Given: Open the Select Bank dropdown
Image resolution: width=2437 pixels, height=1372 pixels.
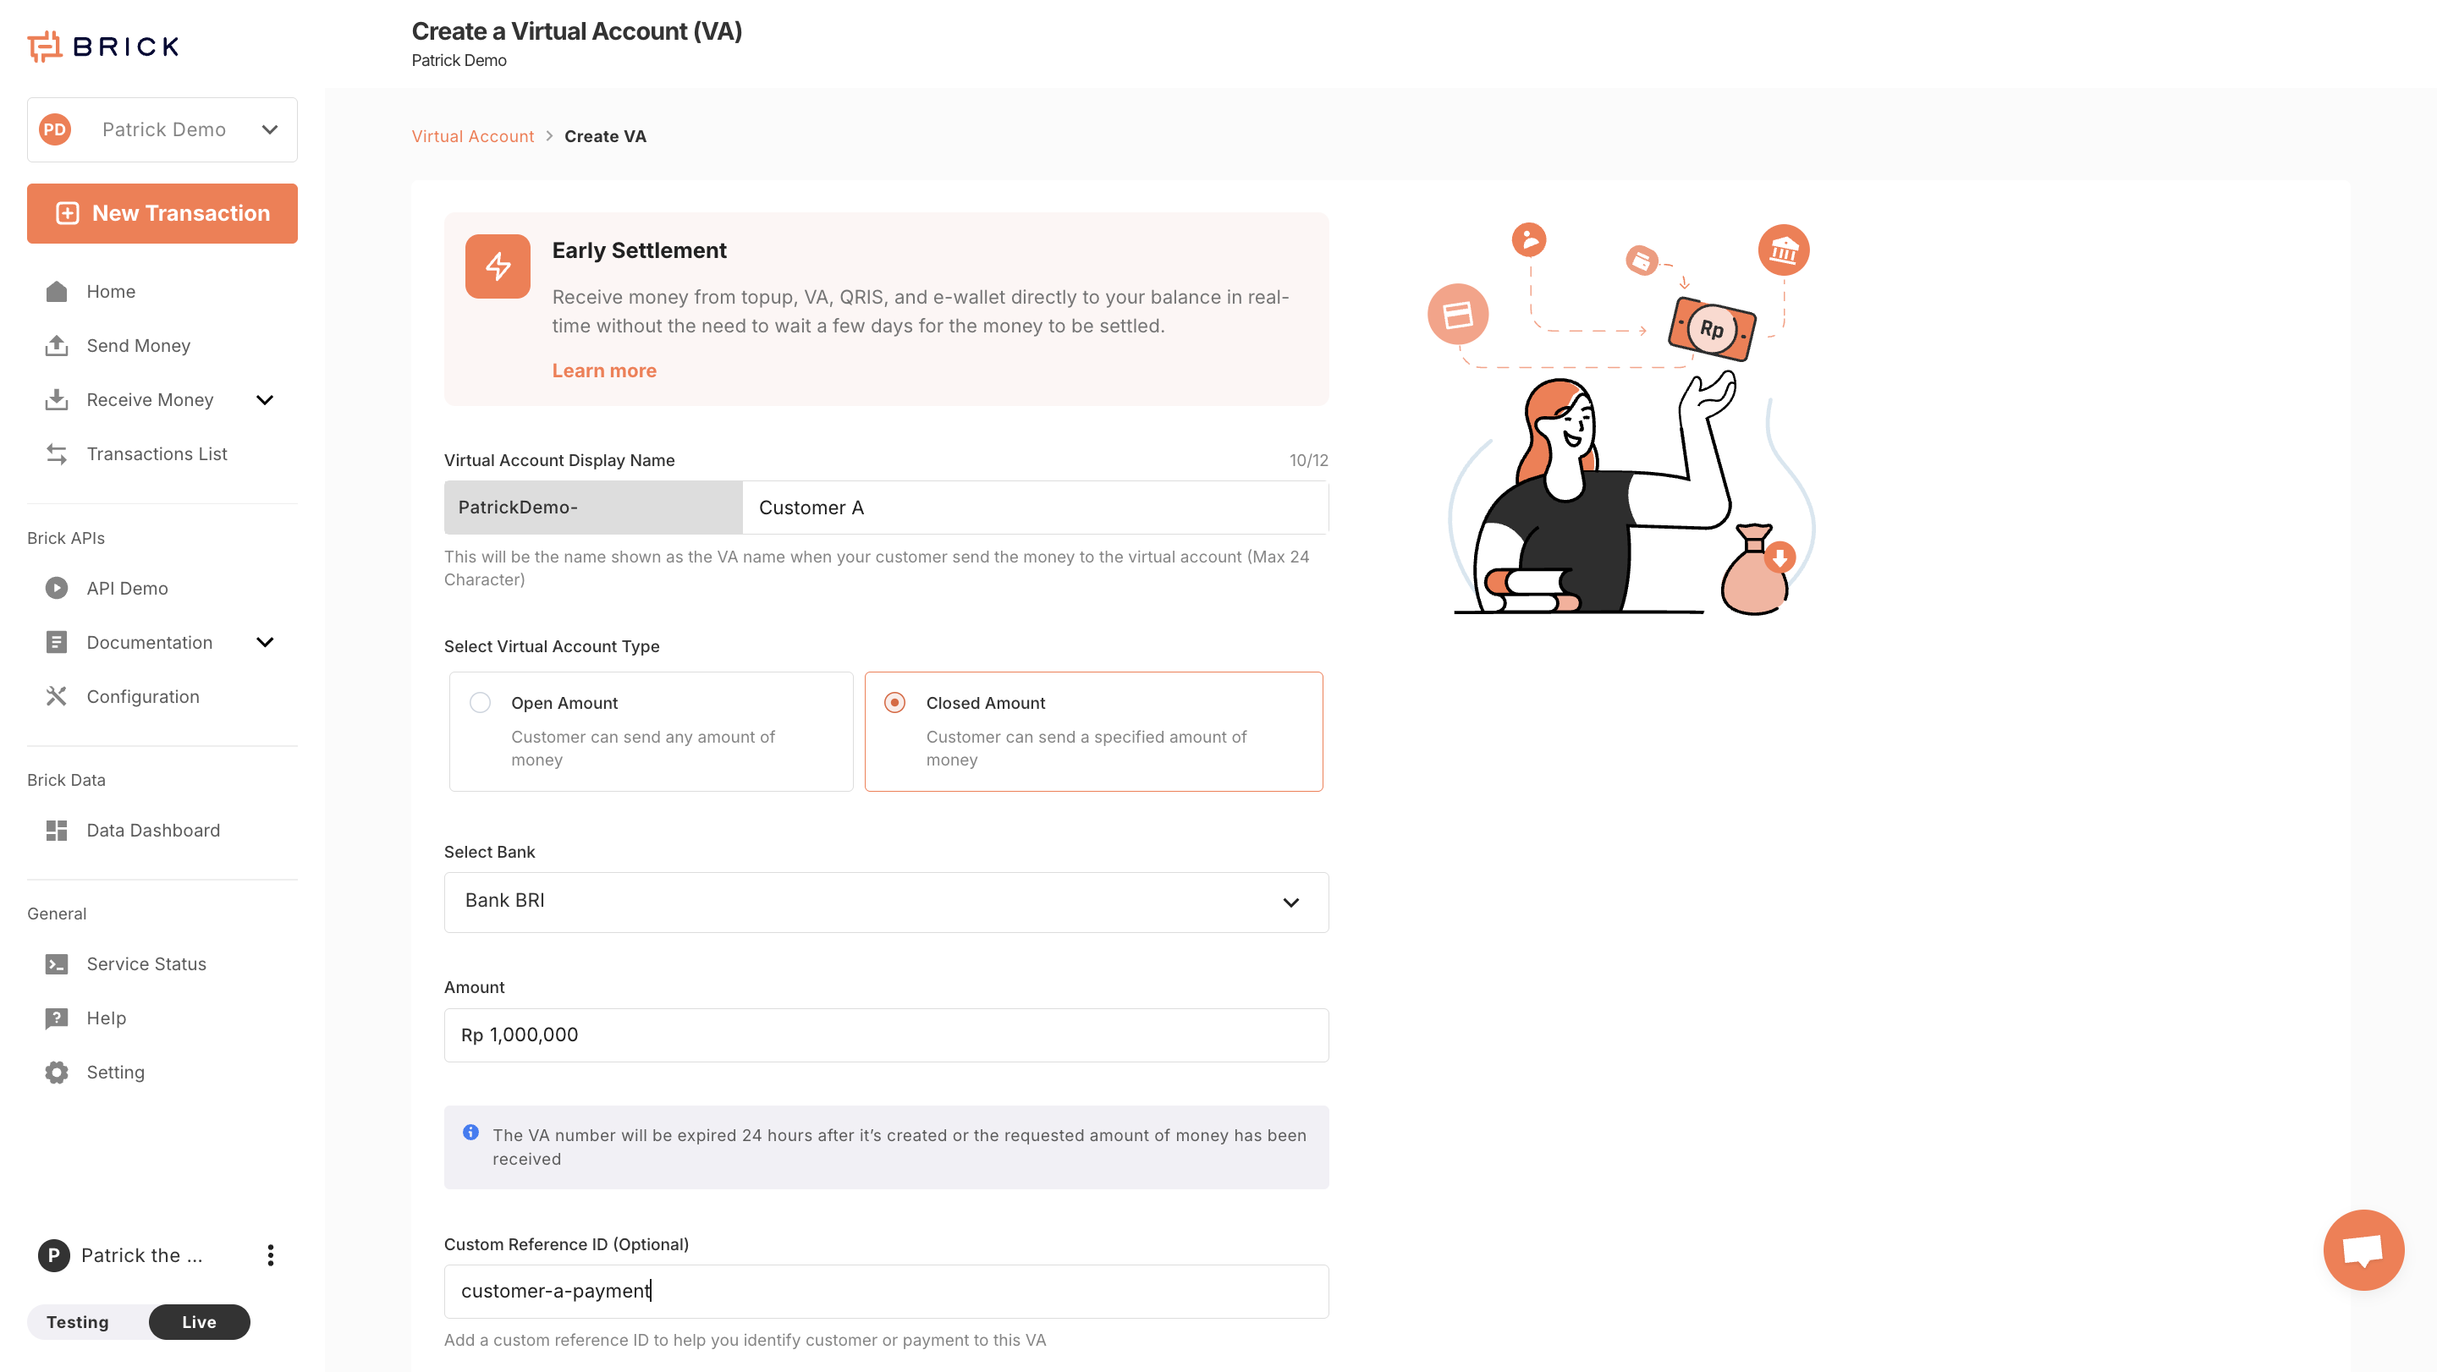Looking at the screenshot, I should click(885, 902).
